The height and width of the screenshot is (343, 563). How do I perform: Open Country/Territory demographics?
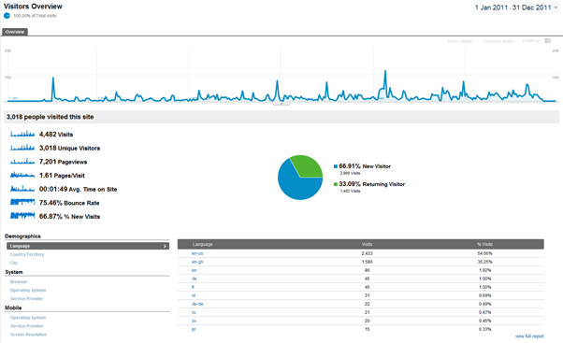coord(27,254)
